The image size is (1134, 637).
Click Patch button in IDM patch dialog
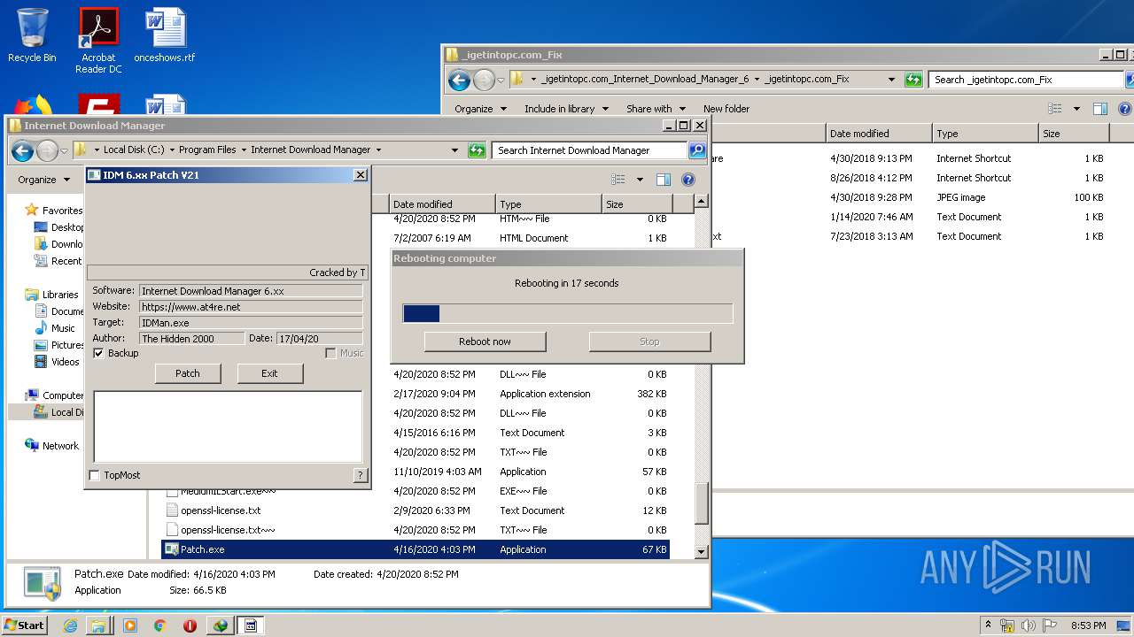188,373
